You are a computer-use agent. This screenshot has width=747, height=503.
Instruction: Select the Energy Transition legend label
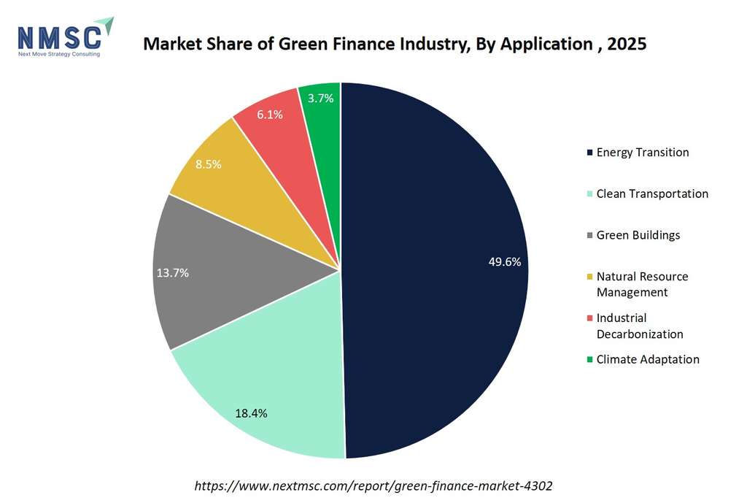pyautogui.click(x=643, y=153)
